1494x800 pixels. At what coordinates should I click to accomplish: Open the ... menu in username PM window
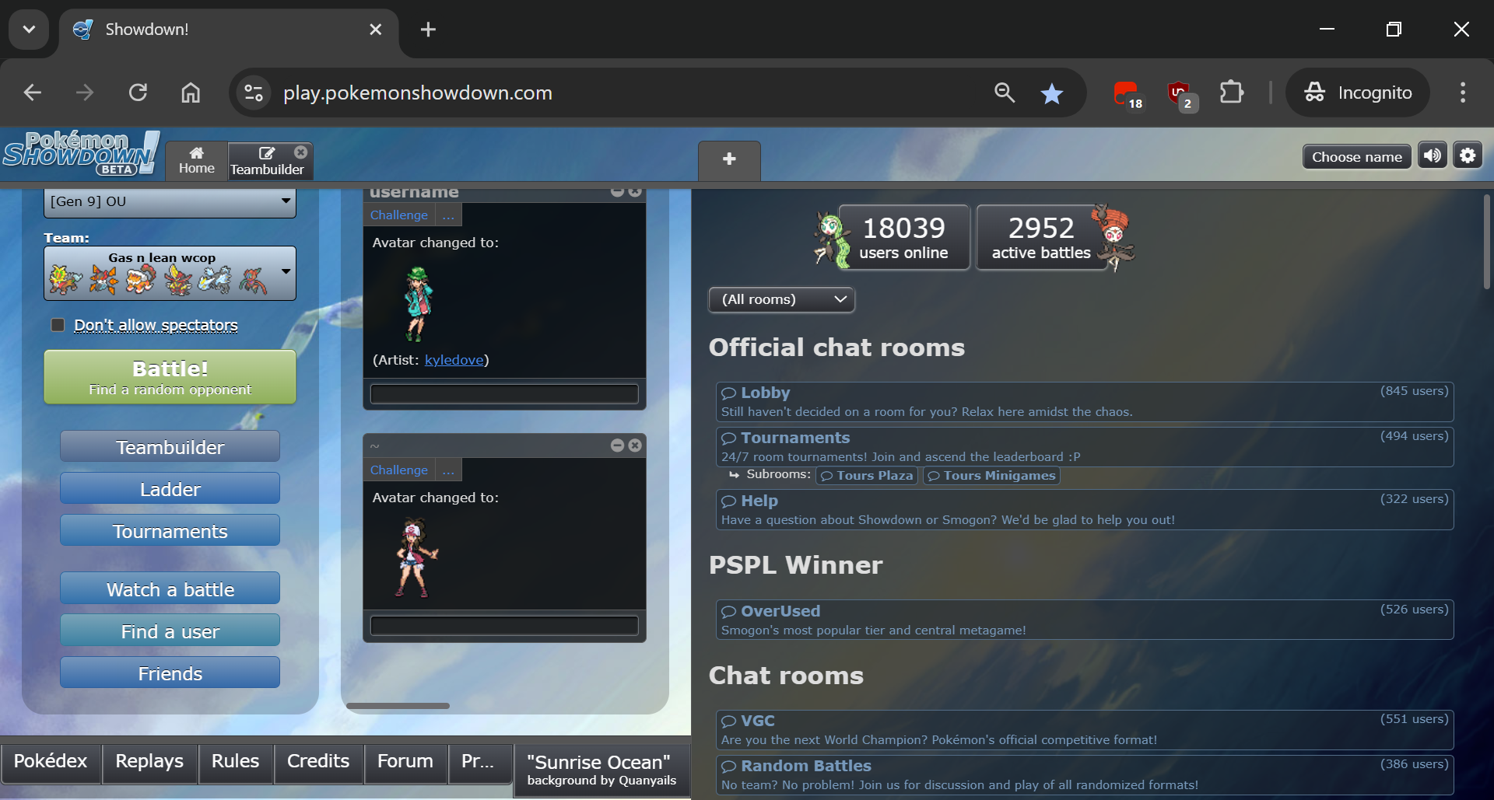coord(449,215)
